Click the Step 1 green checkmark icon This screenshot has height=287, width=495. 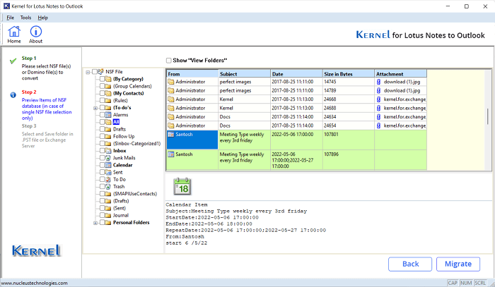(x=13, y=61)
